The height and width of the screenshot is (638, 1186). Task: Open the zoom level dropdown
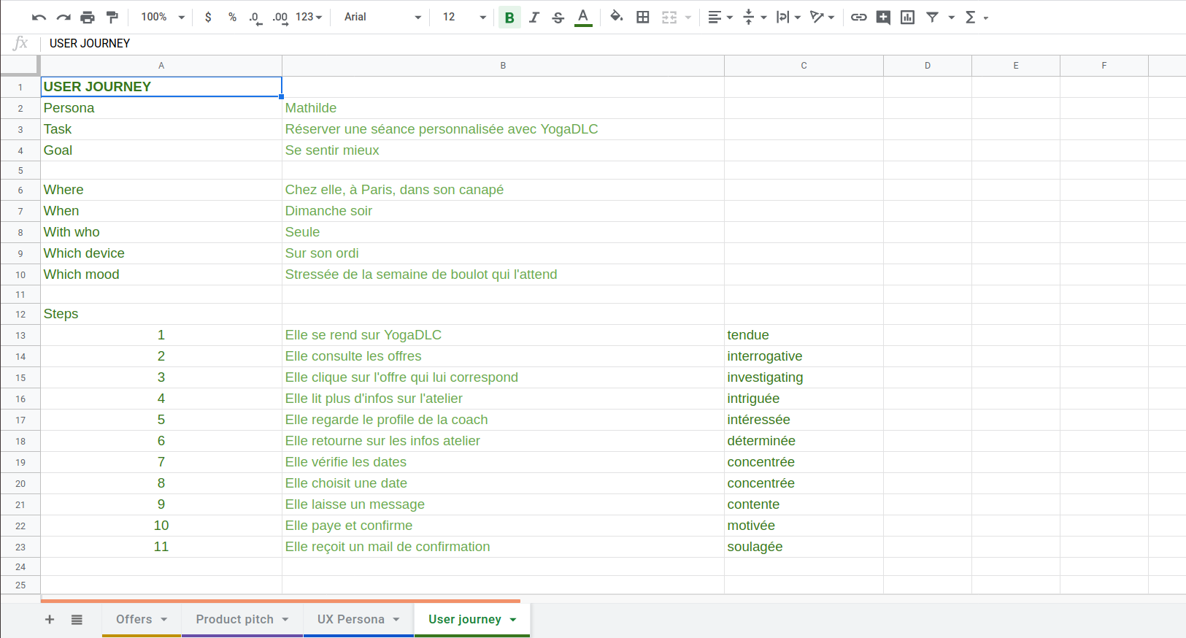point(162,17)
